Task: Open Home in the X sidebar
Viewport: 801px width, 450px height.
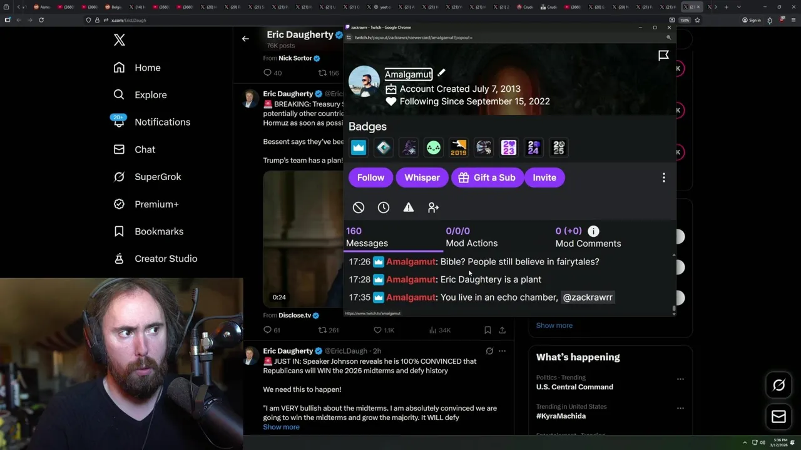Action: pyautogui.click(x=137, y=67)
